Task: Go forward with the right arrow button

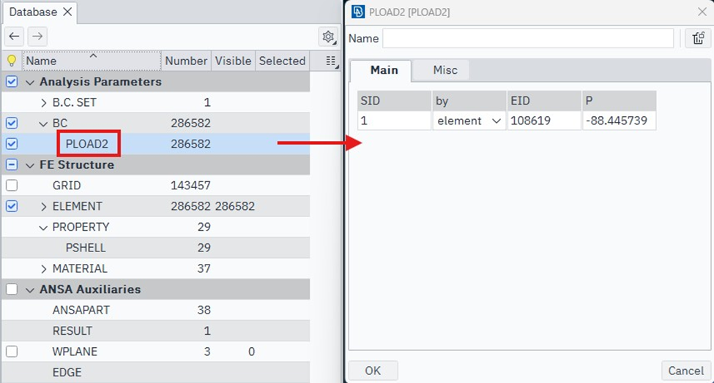Action: pos(37,37)
